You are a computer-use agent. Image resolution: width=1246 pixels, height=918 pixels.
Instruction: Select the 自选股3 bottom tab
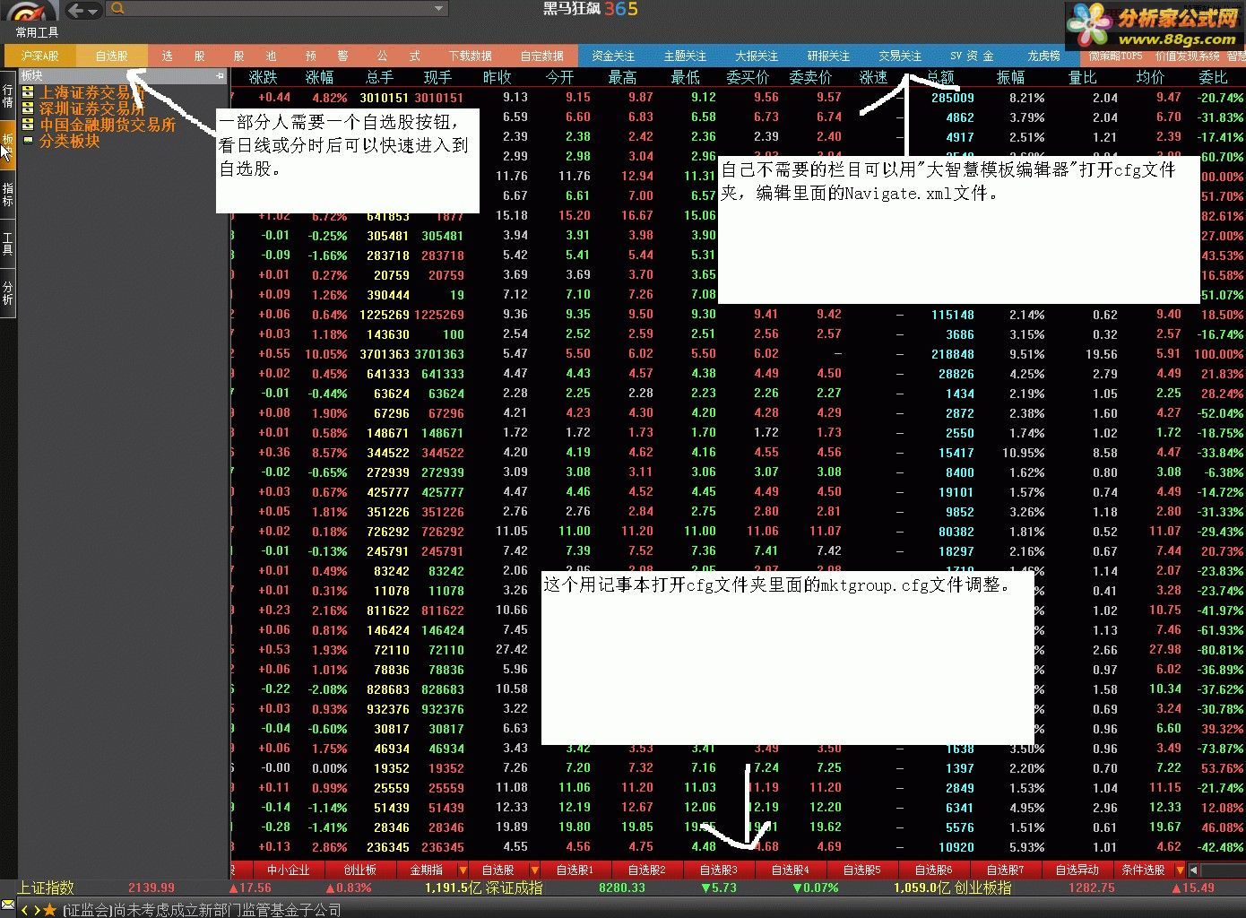click(719, 870)
